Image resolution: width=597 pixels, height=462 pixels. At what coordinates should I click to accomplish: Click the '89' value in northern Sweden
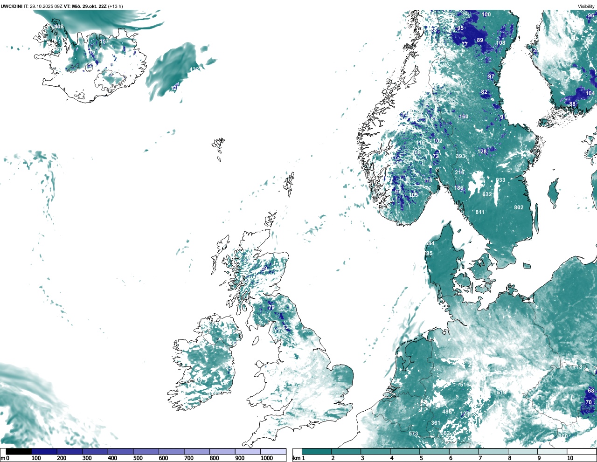coord(480,40)
